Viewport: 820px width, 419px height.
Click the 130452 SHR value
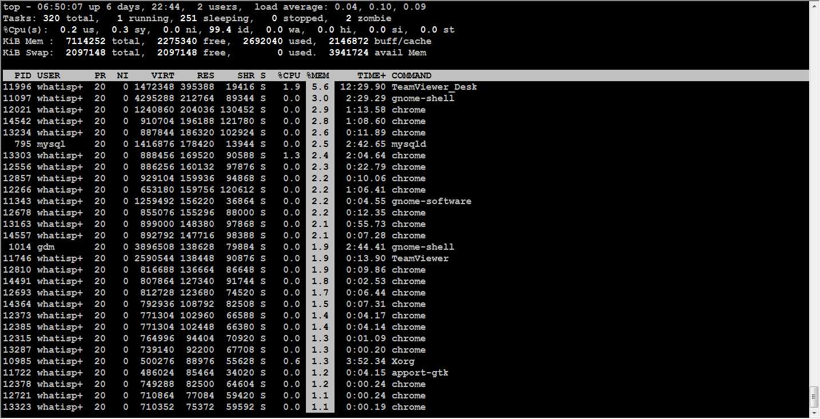click(237, 110)
